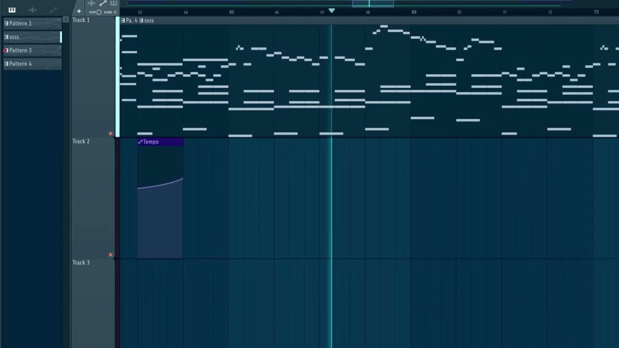
Task: Select Pattern 3 in the picker
Action: [x=32, y=50]
